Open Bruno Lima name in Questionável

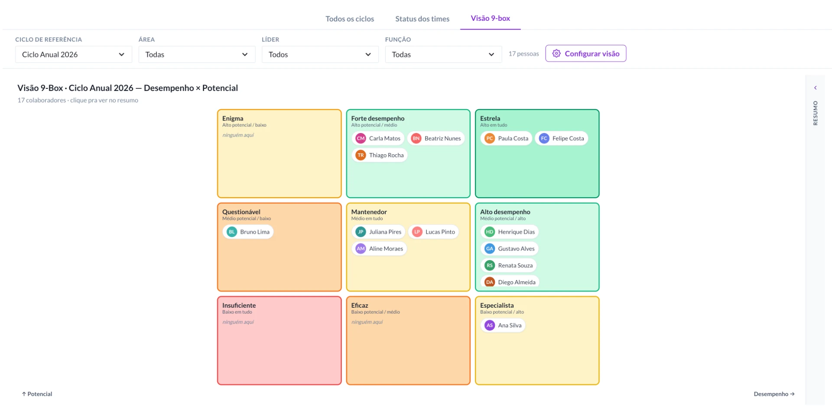255,232
